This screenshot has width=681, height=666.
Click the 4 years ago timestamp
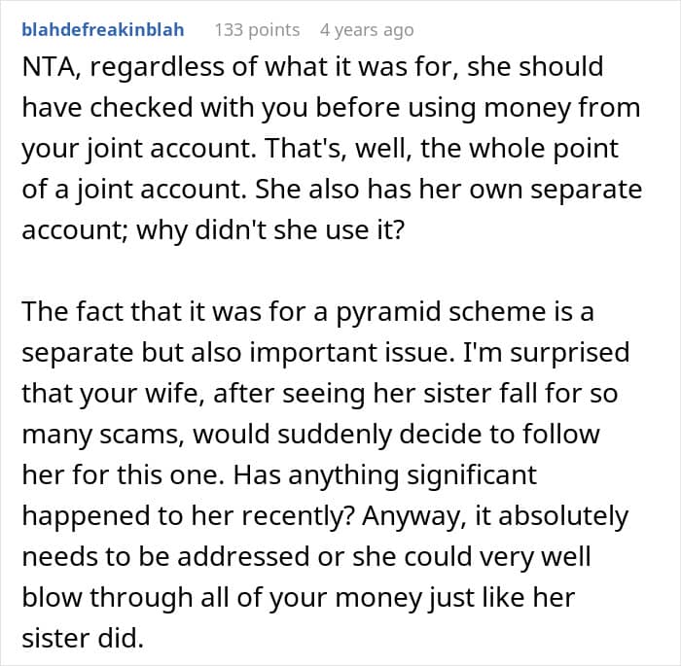click(x=366, y=30)
